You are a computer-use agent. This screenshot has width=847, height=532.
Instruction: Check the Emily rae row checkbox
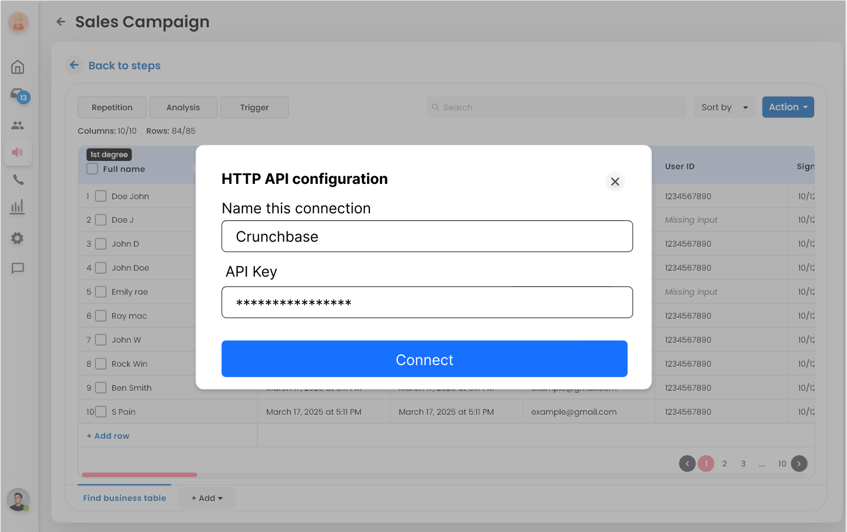click(101, 292)
